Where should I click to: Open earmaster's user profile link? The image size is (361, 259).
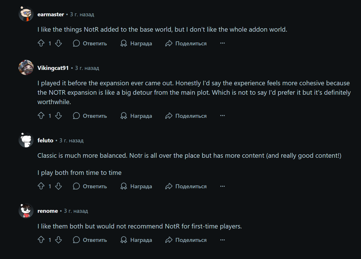[51, 14]
